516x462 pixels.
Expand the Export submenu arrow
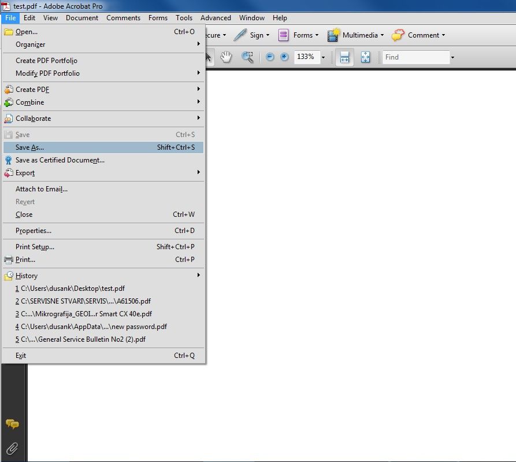pyautogui.click(x=198, y=172)
